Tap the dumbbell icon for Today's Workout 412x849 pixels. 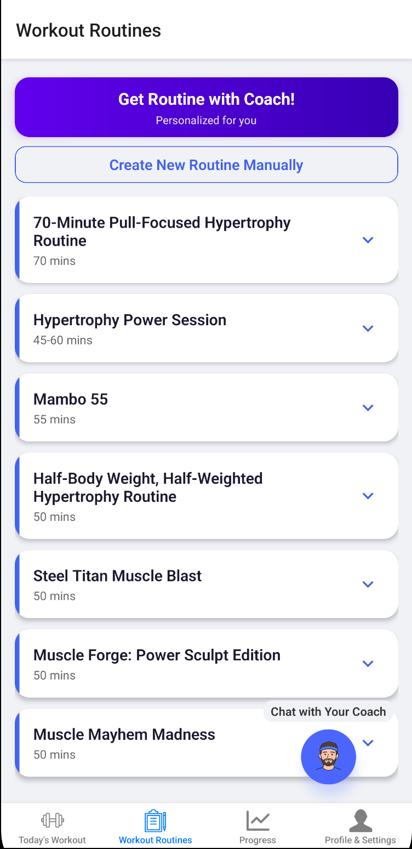[53, 820]
